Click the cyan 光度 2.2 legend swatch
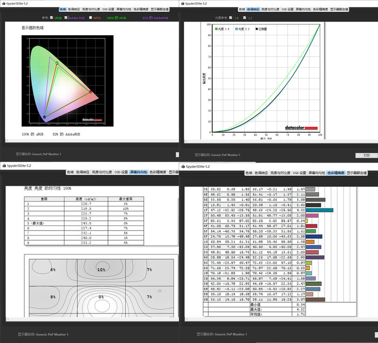The height and width of the screenshot is (343, 378). click(237, 29)
